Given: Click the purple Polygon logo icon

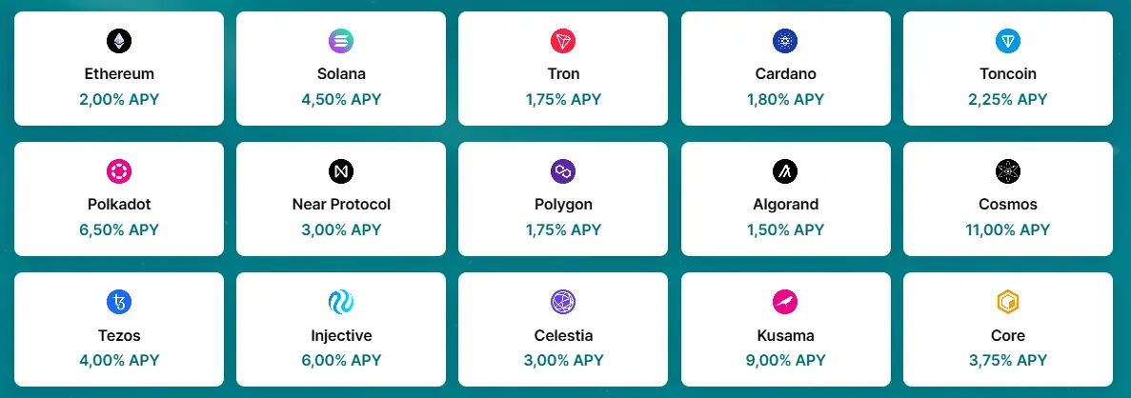Looking at the screenshot, I should (x=563, y=171).
